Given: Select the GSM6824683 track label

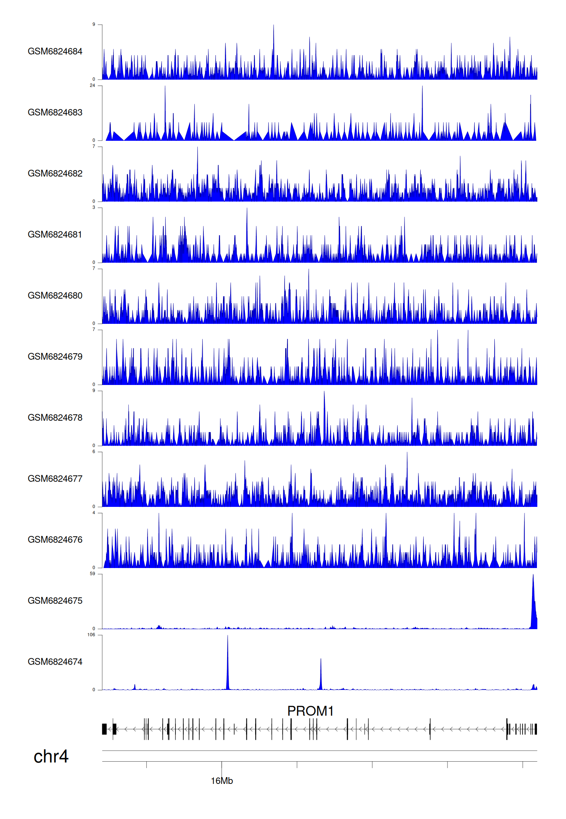Looking at the screenshot, I should (x=55, y=112).
